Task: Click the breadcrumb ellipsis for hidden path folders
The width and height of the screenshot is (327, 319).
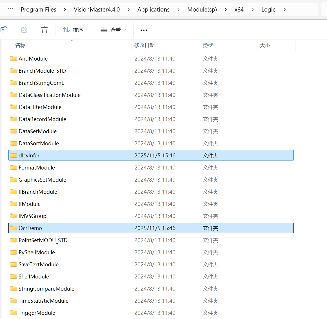Action: [x=10, y=9]
